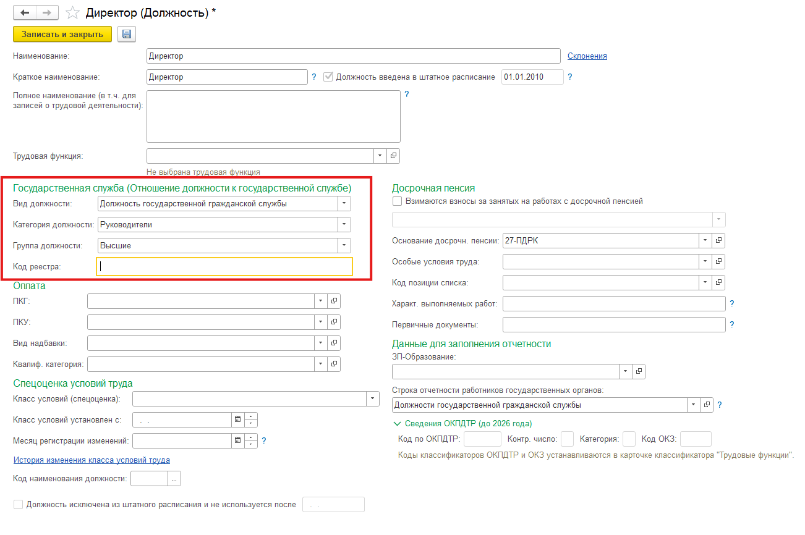This screenshot has width=805, height=535.
Task: Focus the Код реестра input field
Action: point(224,266)
